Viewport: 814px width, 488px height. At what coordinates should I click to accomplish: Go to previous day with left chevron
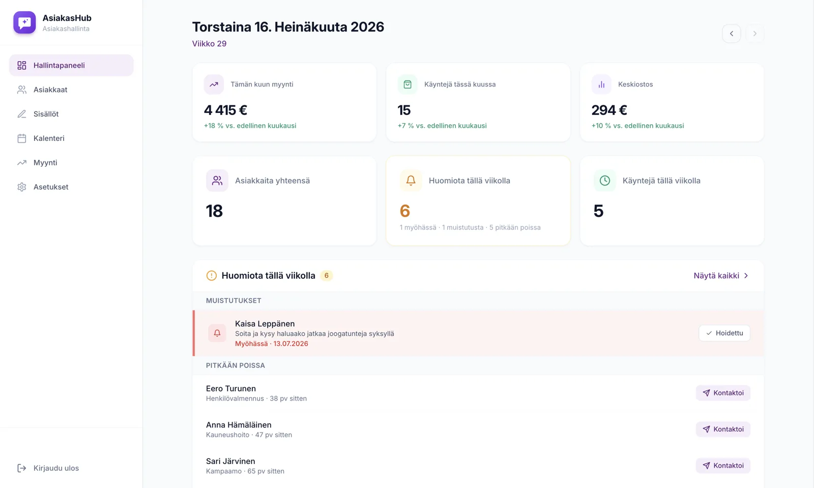tap(732, 34)
